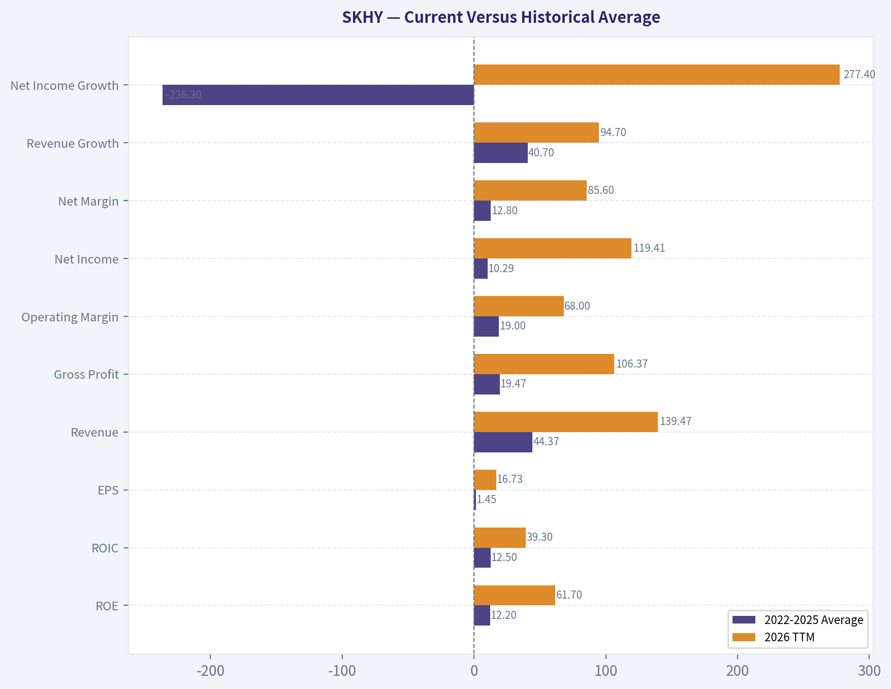The image size is (891, 689).
Task: Click the value label 85.60
Action: pos(601,190)
